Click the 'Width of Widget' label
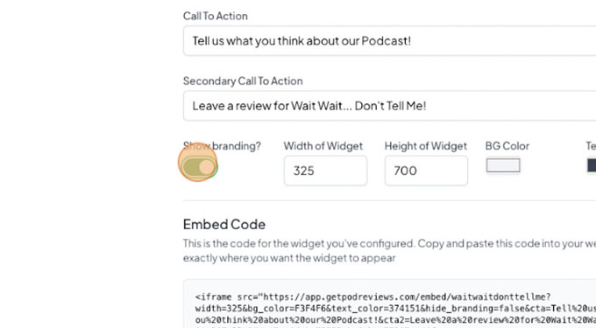Image resolution: width=596 pixels, height=328 pixels. (323, 146)
